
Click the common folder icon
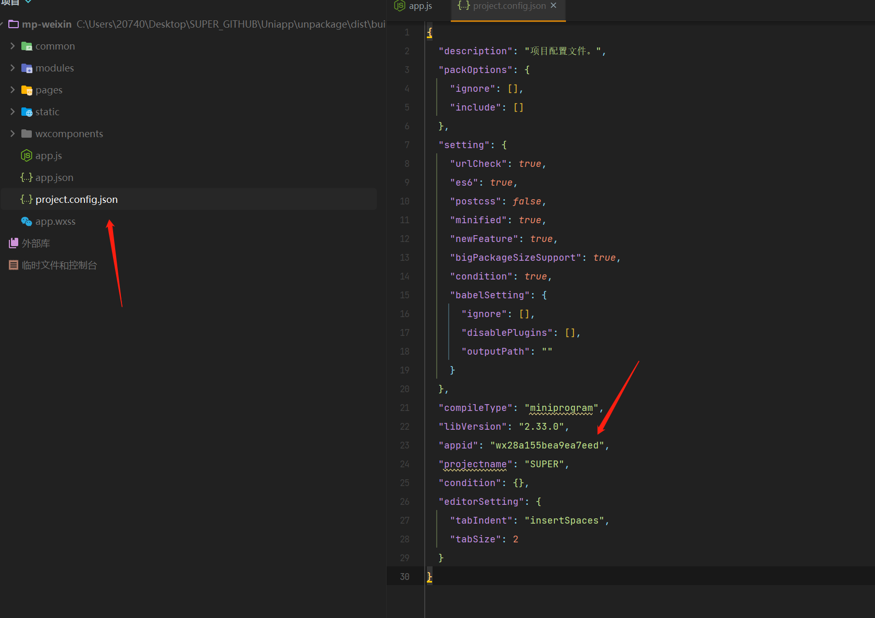click(x=26, y=46)
